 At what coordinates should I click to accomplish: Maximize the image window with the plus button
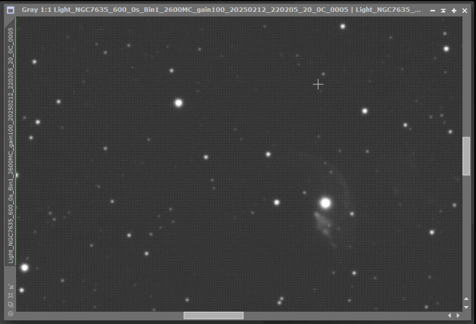coord(454,11)
